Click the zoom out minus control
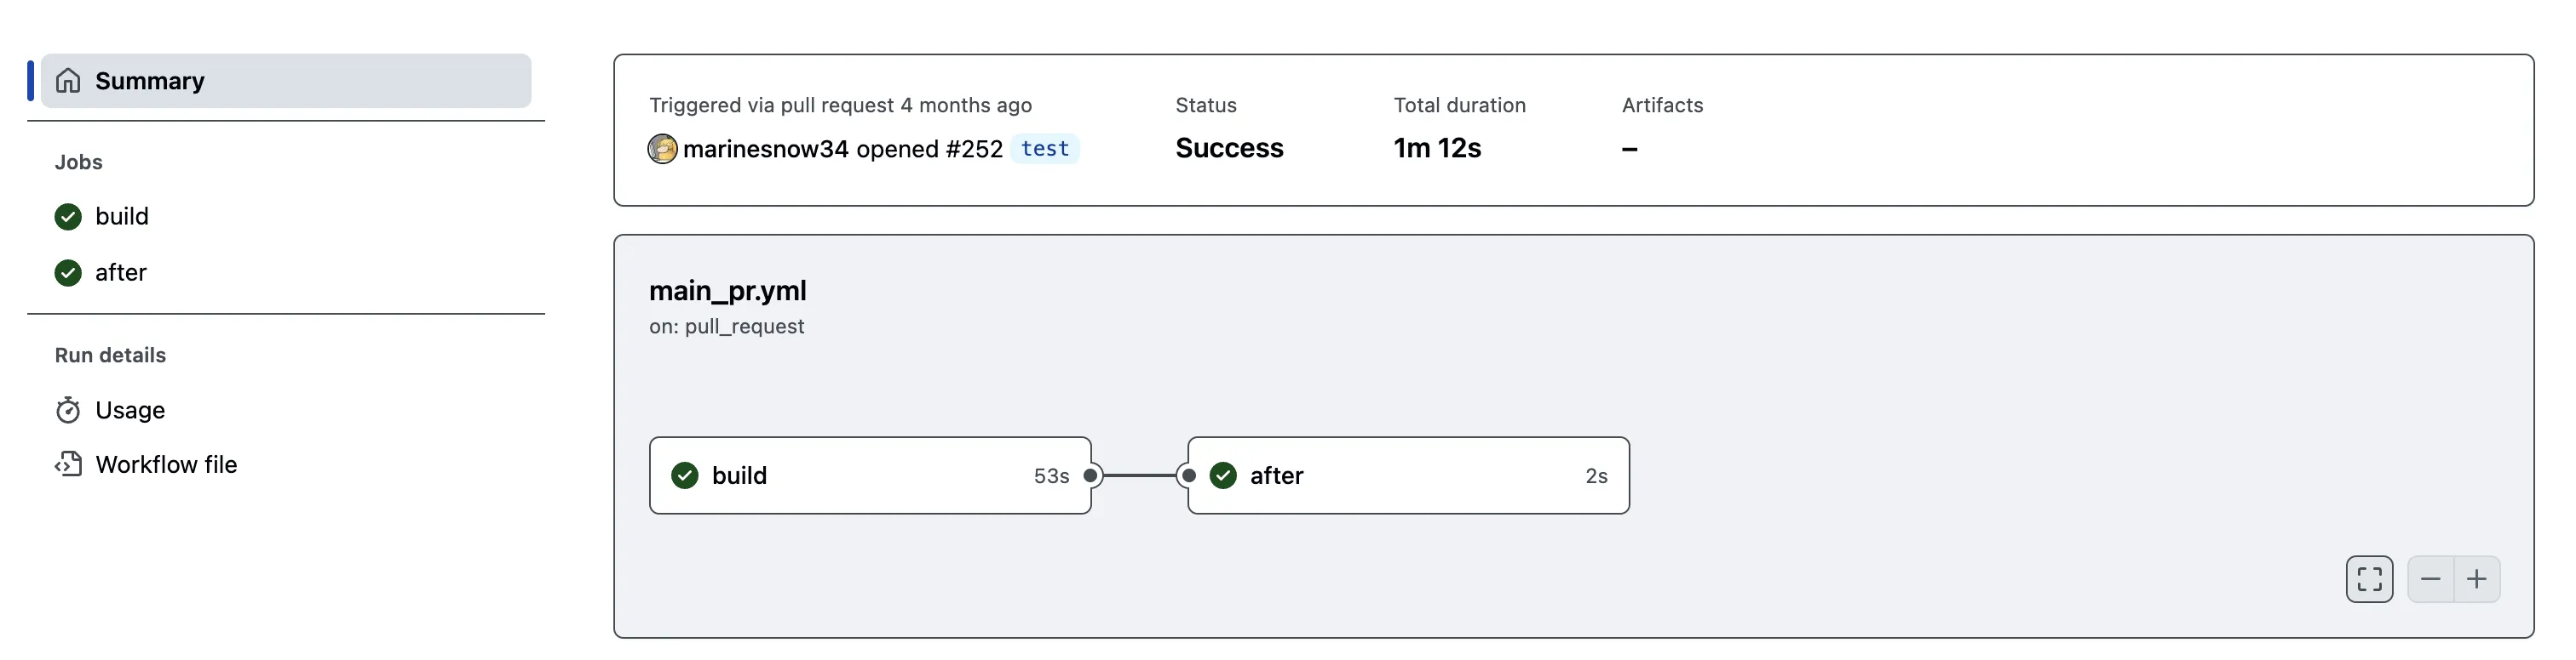This screenshot has width=2576, height=660. [x=2431, y=579]
